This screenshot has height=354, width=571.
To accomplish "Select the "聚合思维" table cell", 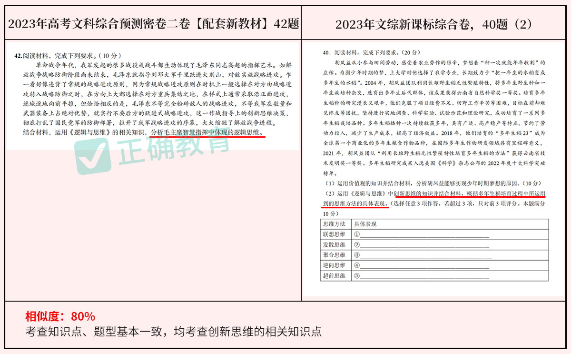I will (336, 255).
